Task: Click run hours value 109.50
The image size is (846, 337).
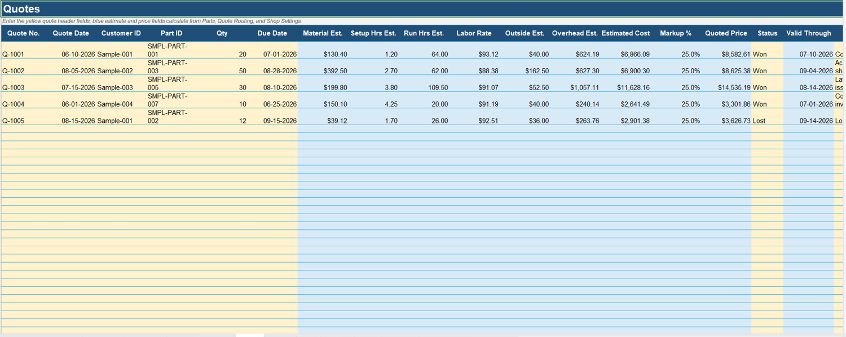Action: [438, 87]
